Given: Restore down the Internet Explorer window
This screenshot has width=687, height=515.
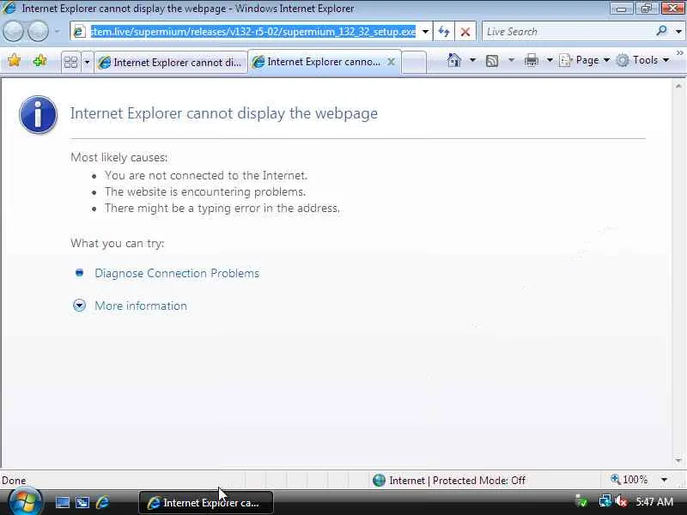Looking at the screenshot, I should point(647,9).
